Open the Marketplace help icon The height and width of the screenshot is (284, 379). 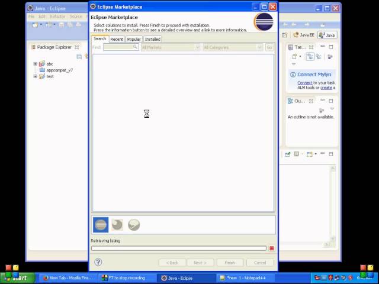click(x=98, y=262)
